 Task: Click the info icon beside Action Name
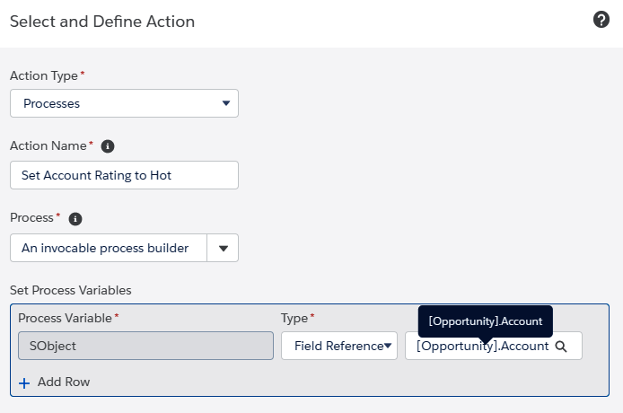(x=108, y=146)
